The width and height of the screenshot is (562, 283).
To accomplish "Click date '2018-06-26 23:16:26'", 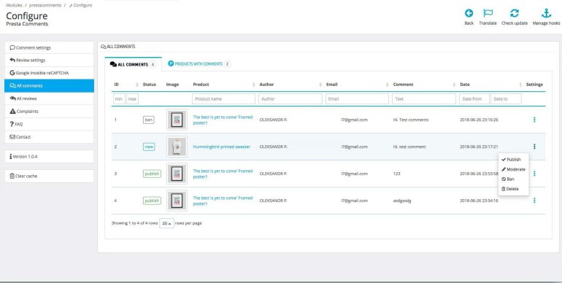I will pyautogui.click(x=479, y=120).
